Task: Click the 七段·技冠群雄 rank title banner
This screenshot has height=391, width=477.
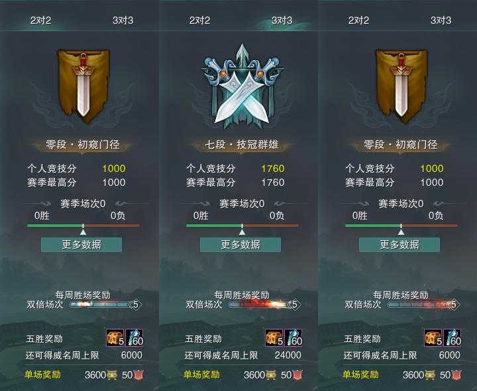Action: click(242, 145)
